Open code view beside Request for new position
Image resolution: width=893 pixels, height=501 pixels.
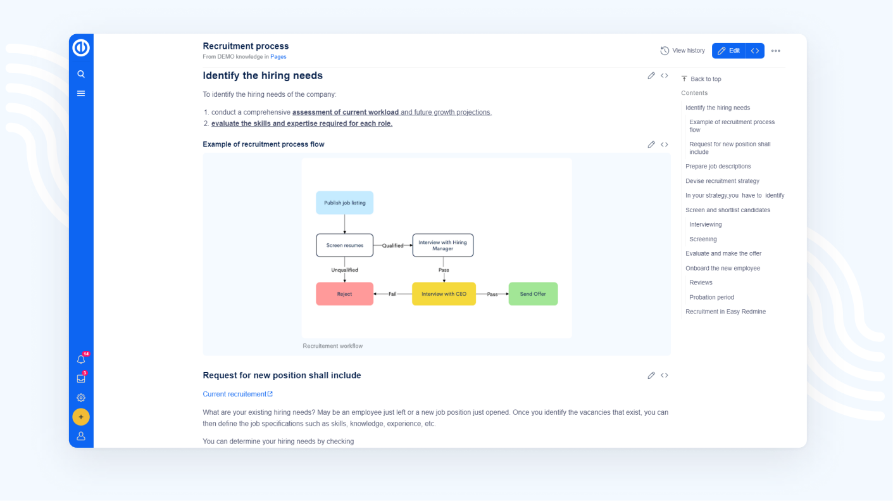click(665, 375)
